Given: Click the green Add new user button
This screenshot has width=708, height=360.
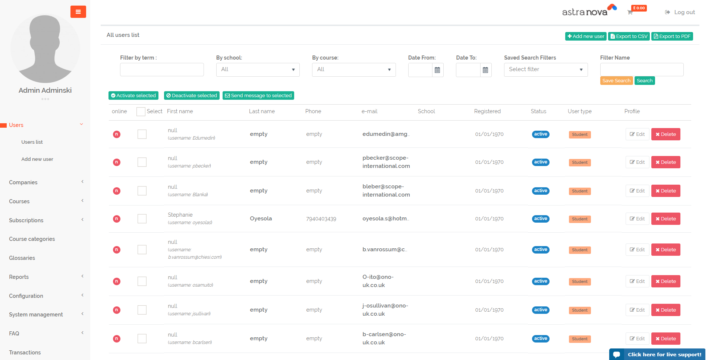Looking at the screenshot, I should 586,36.
